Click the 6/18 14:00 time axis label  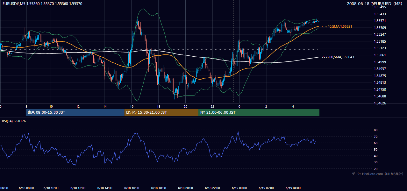click(x=105, y=188)
